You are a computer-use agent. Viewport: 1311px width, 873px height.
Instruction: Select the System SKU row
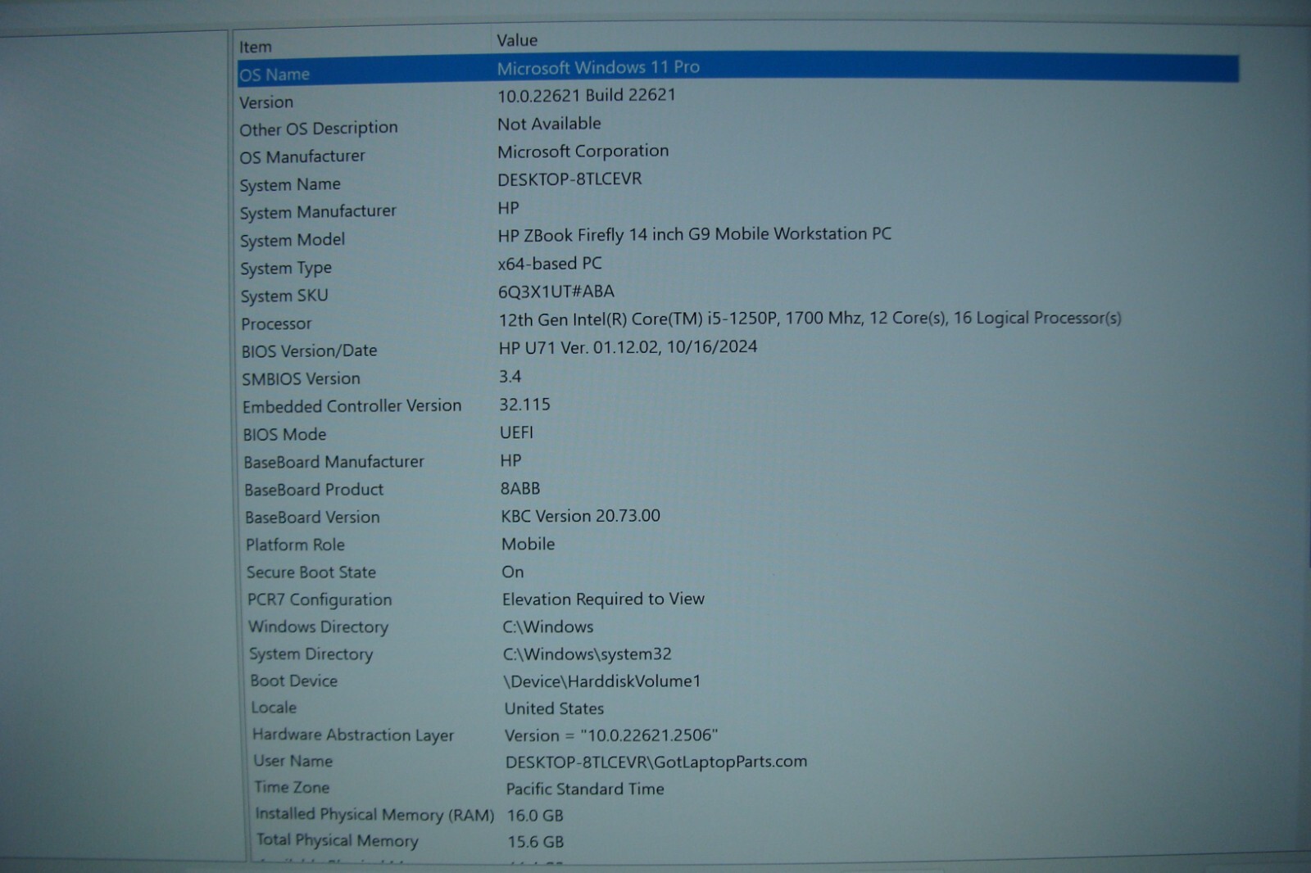pos(284,296)
